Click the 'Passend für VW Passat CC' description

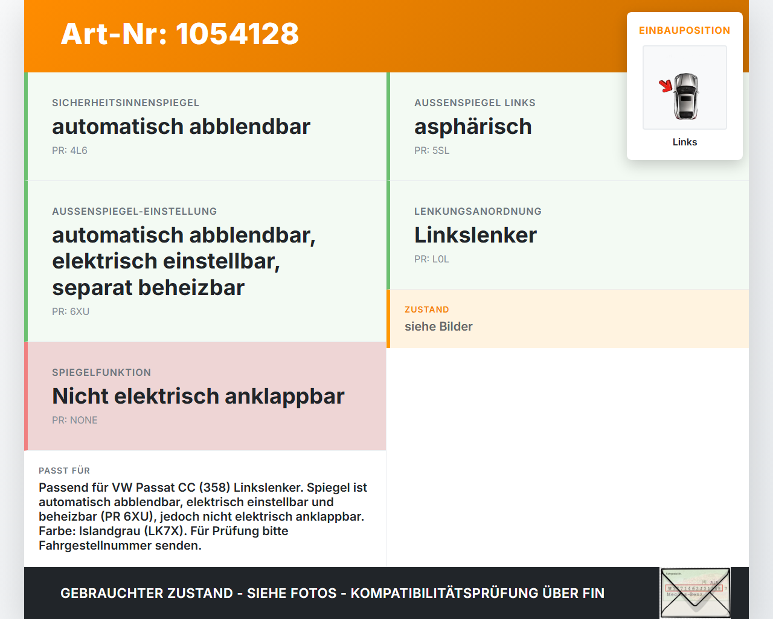click(203, 516)
